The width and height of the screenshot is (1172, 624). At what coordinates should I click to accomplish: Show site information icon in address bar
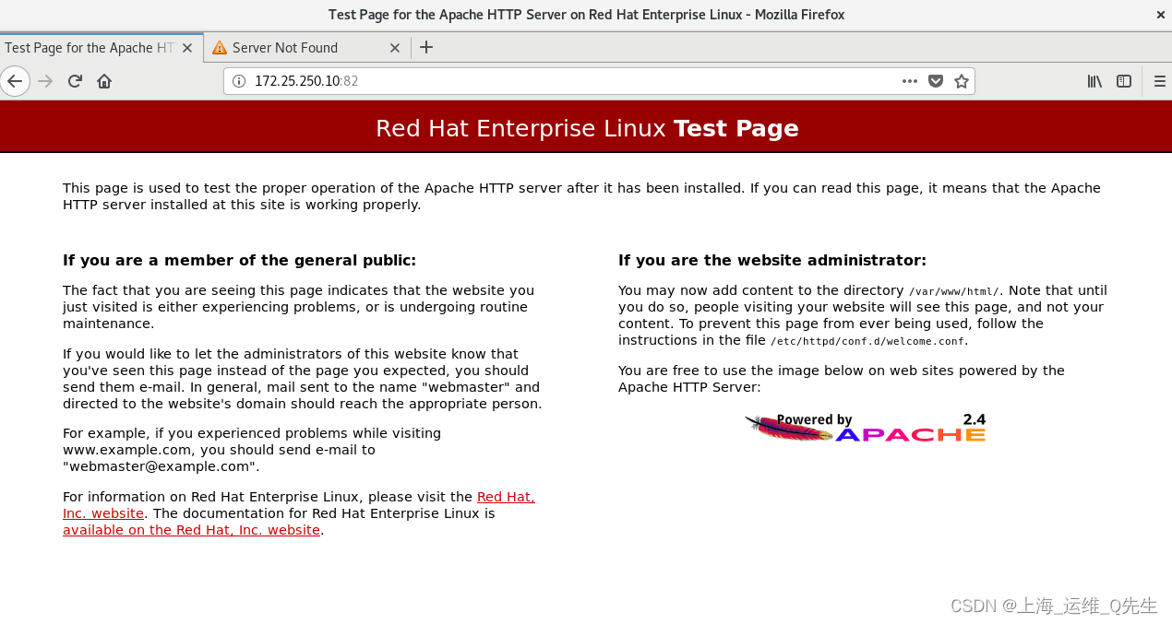[x=239, y=81]
